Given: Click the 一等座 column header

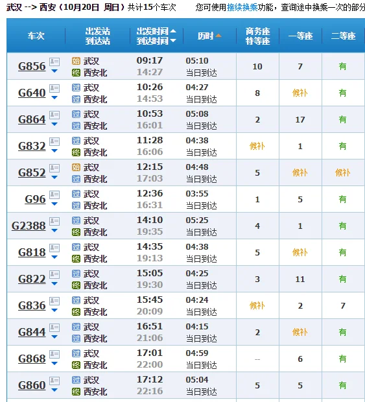Looking at the screenshot, I should click(300, 36).
